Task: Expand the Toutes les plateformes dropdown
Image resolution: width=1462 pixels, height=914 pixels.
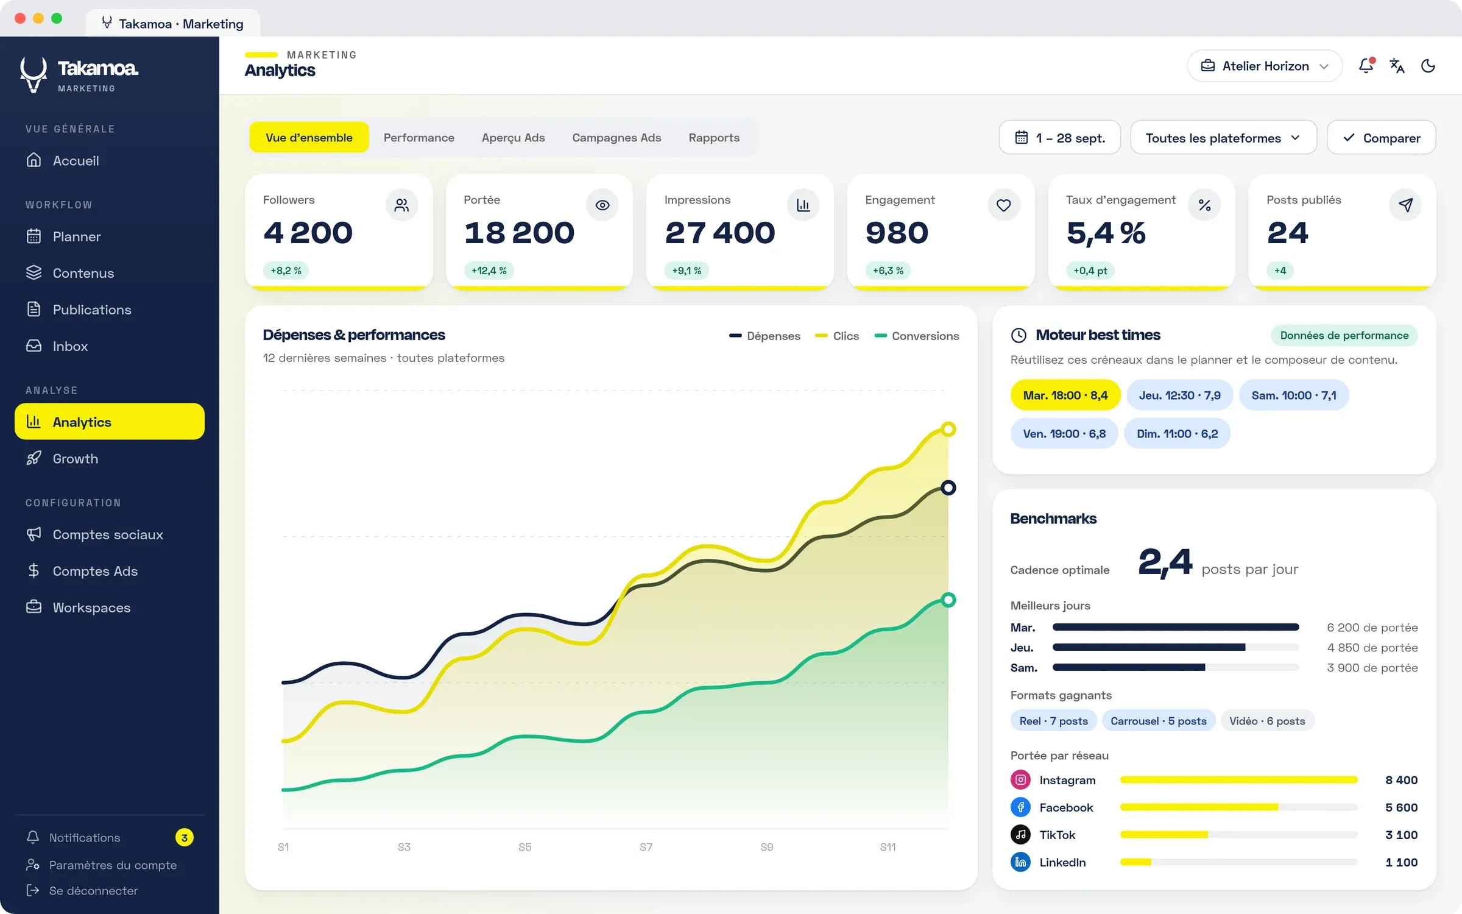Action: pos(1223,138)
